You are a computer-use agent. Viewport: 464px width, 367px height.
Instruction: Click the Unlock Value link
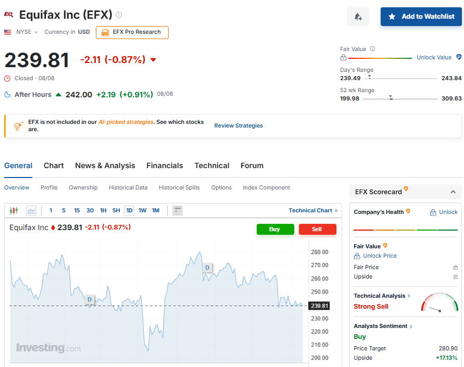coord(434,57)
